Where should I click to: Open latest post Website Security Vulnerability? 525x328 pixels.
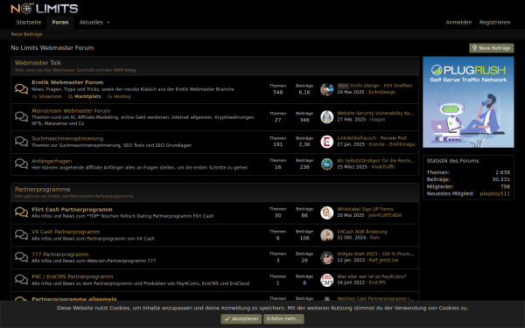pyautogui.click(x=375, y=113)
